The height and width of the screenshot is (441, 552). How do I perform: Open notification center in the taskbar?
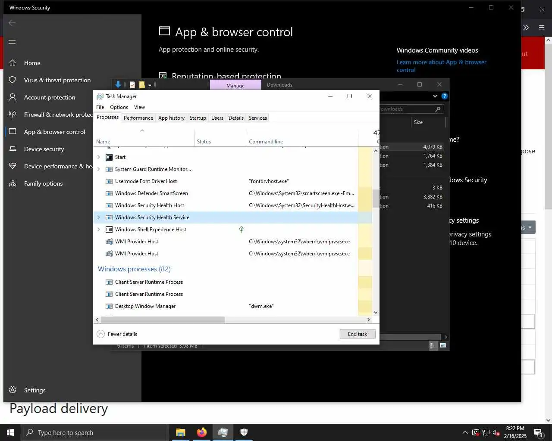[x=538, y=432]
